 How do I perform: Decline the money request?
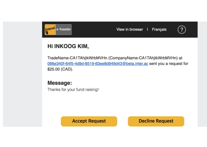click(x=156, y=121)
